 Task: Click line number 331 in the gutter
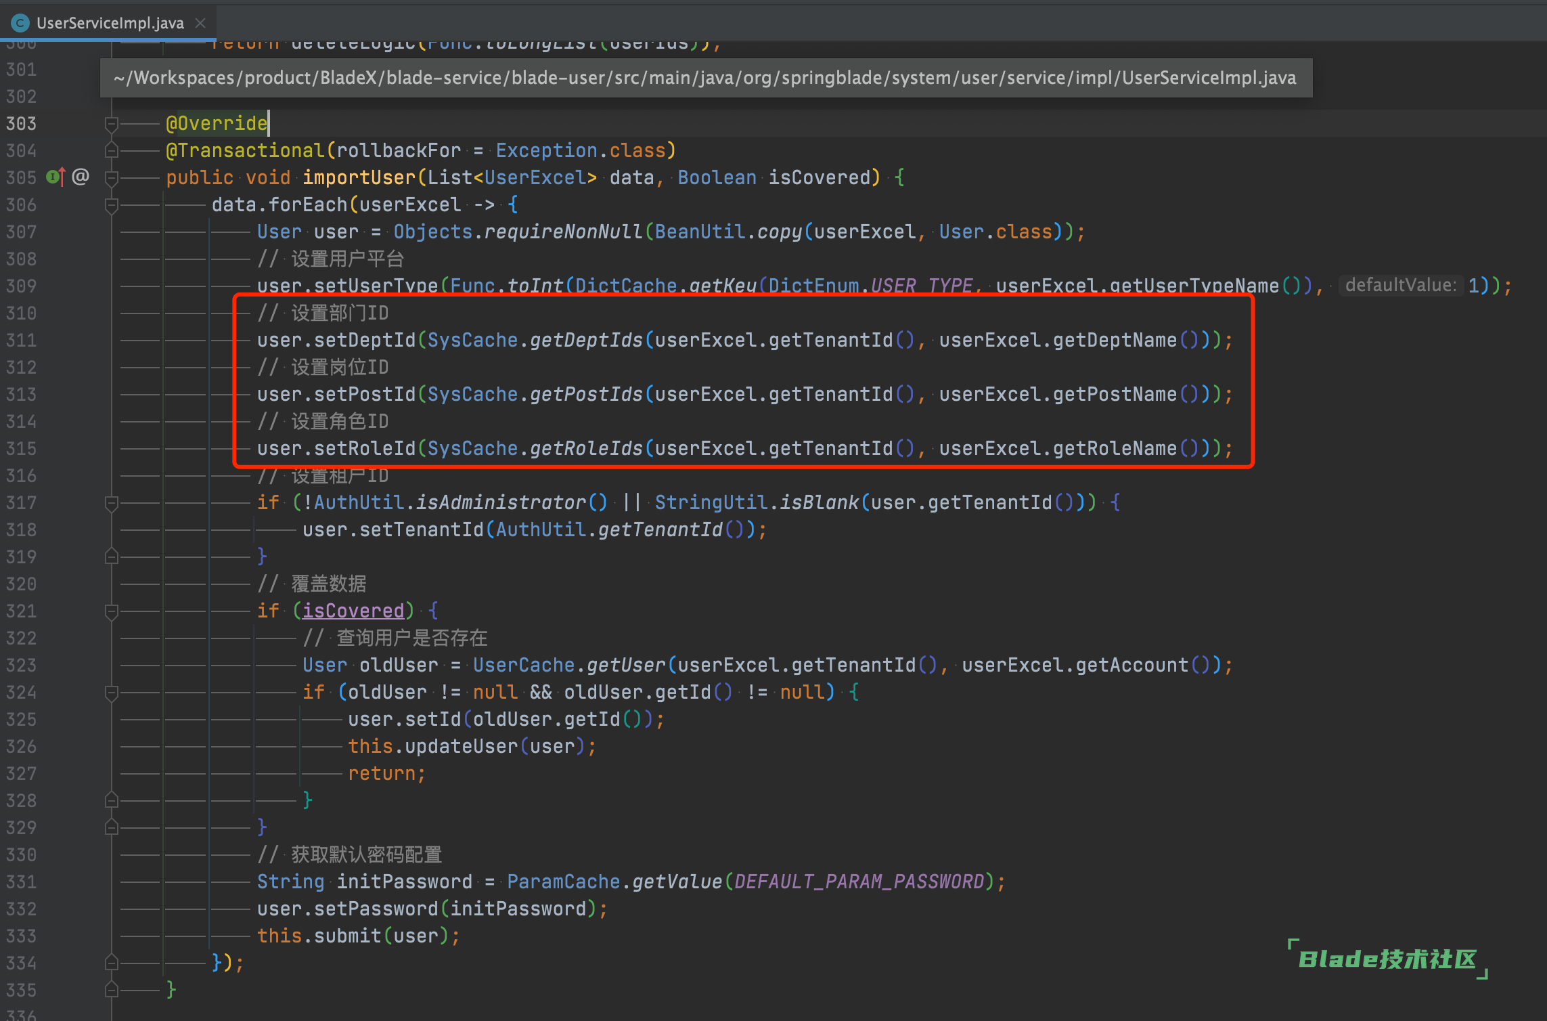[x=21, y=882]
